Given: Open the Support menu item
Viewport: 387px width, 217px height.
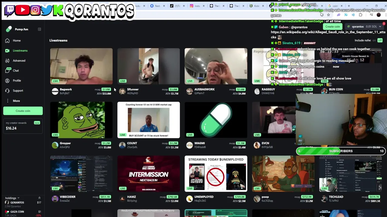Looking at the screenshot, I should point(23,90).
